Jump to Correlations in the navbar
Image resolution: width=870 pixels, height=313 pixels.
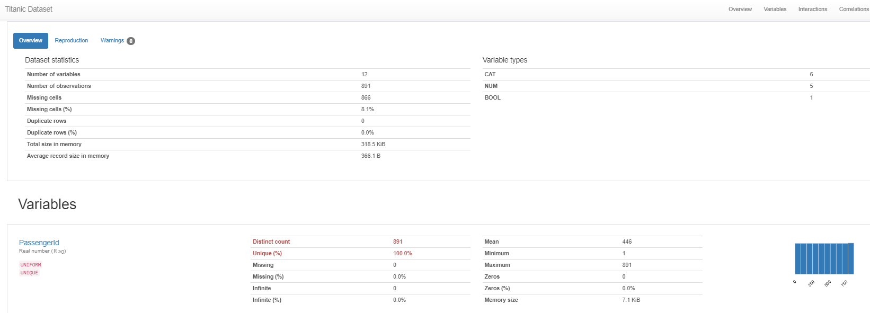click(854, 9)
